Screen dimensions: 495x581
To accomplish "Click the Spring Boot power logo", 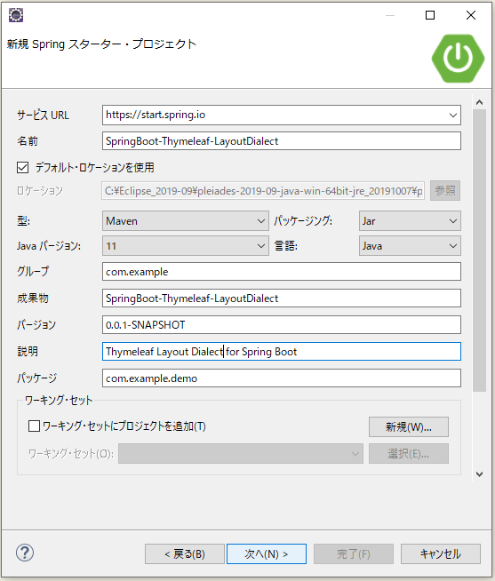I will (458, 59).
